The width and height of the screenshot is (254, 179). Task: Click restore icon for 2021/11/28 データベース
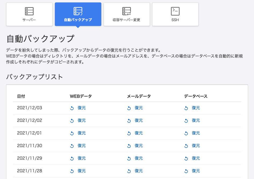(186, 171)
